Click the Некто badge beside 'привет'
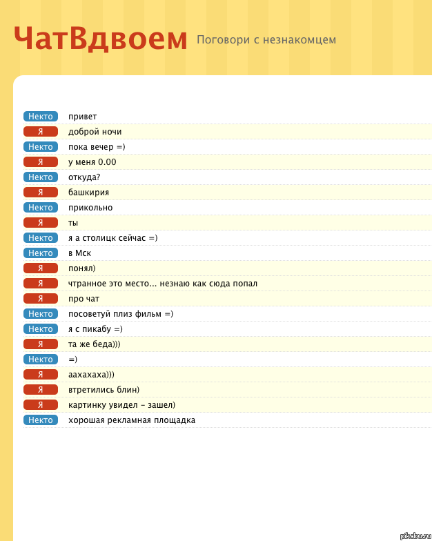Viewport: 432px width, 541px height. click(41, 117)
